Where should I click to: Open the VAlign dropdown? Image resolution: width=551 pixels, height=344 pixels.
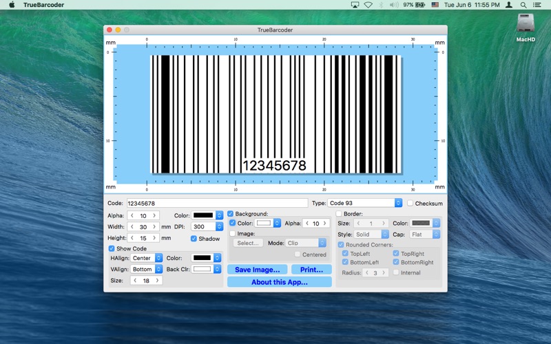point(146,269)
